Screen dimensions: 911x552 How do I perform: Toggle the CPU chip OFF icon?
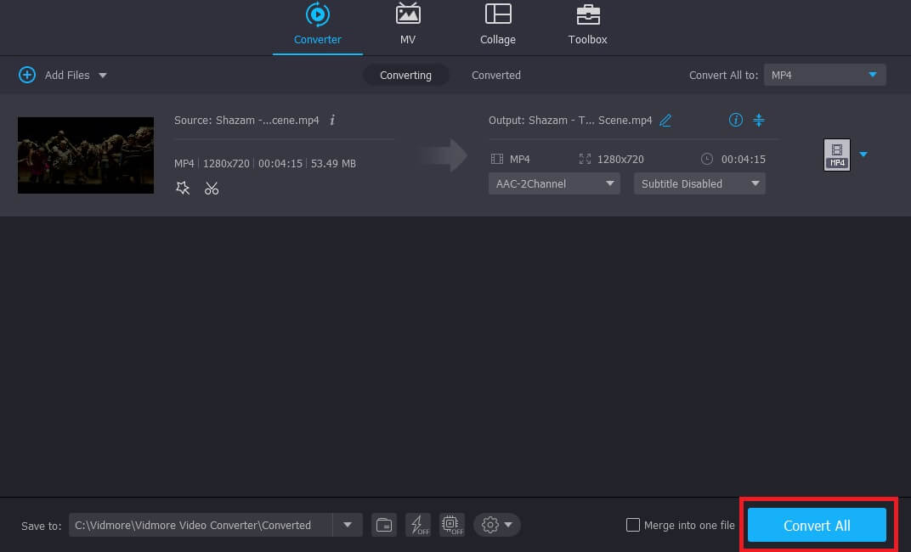coord(451,525)
